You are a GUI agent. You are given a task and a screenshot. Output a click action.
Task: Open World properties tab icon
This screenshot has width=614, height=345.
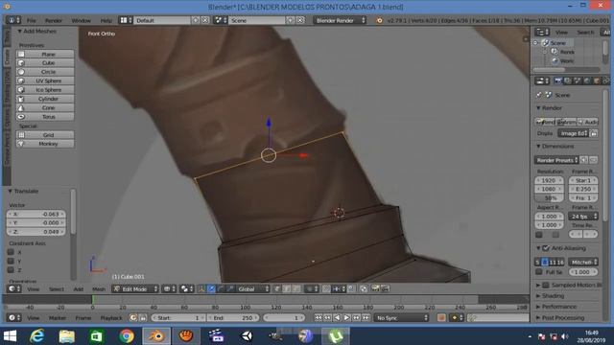tap(587, 80)
